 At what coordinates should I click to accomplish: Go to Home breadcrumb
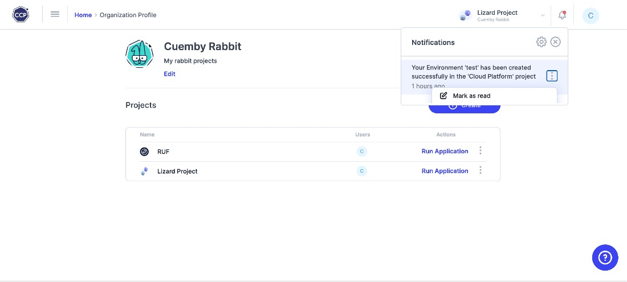tap(83, 15)
